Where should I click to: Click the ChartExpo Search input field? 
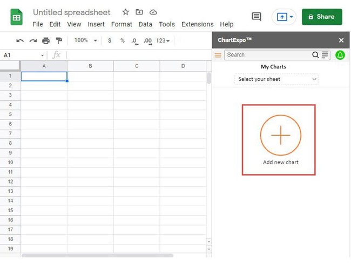pyautogui.click(x=268, y=55)
